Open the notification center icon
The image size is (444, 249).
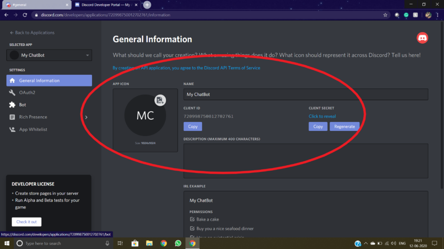click(x=434, y=243)
